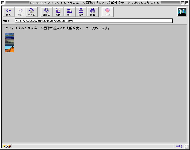Click the 進む forward arrow button
Image resolution: width=190 pixels, height=150 pixels.
click(x=20, y=12)
